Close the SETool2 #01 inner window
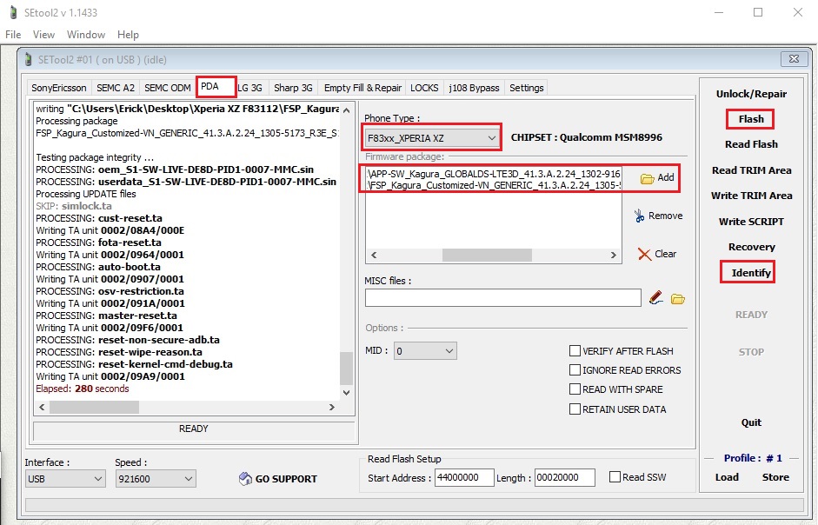Image resolution: width=818 pixels, height=525 pixels. coord(794,59)
